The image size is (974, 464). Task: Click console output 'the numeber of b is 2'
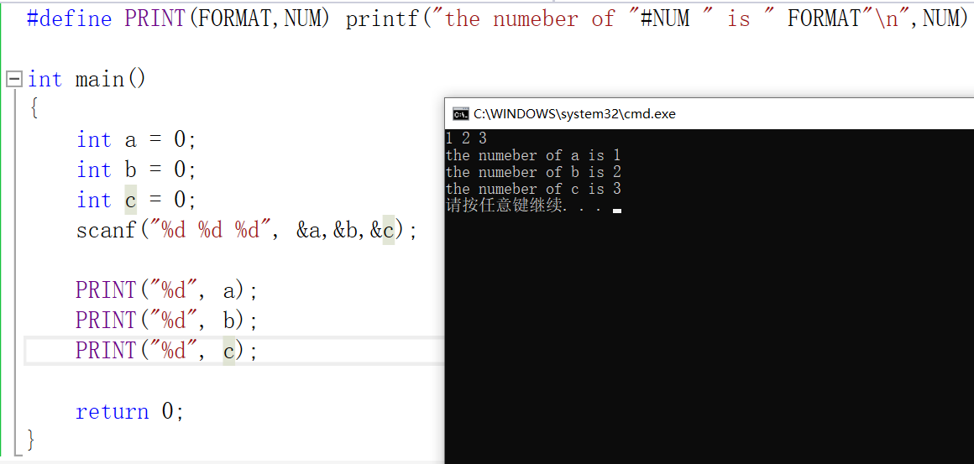pyautogui.click(x=533, y=172)
